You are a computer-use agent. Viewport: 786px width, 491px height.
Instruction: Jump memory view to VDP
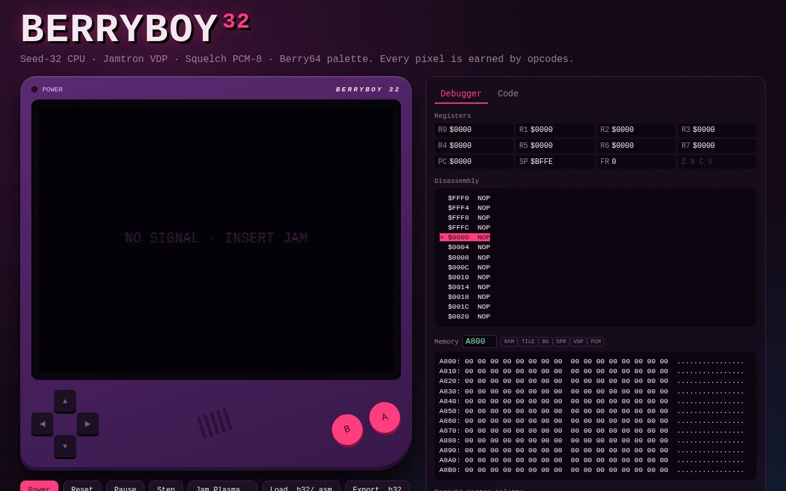pos(578,342)
